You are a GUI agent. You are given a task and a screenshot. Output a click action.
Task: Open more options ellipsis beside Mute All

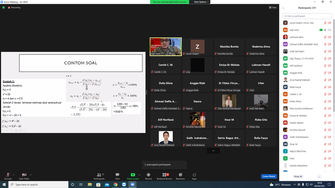(x=319, y=177)
